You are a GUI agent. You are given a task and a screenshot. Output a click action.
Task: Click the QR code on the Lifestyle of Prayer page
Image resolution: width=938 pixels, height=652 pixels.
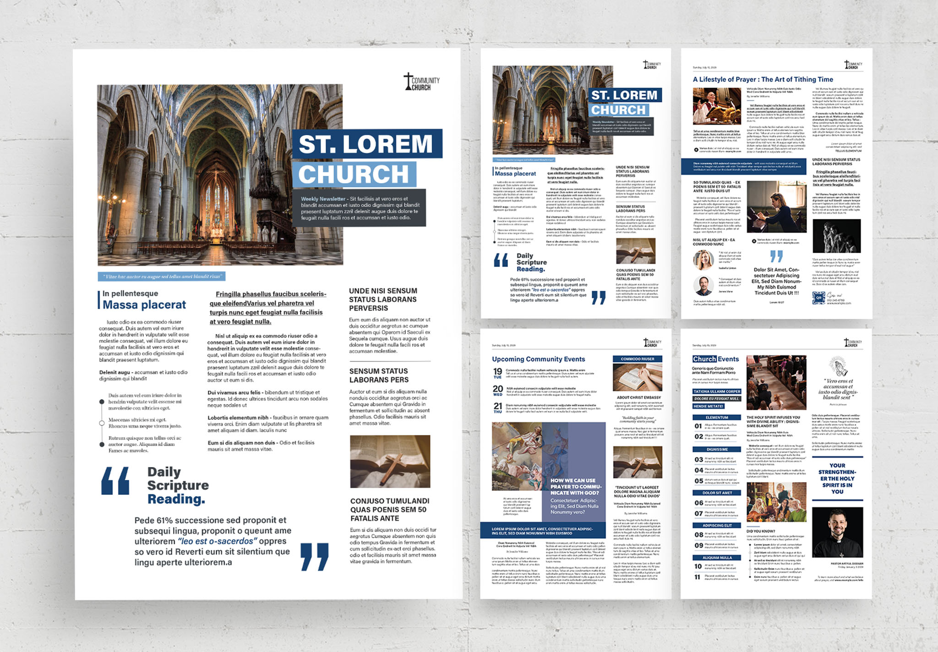click(x=818, y=298)
